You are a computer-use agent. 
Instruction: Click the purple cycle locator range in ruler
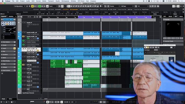coord(115,17)
